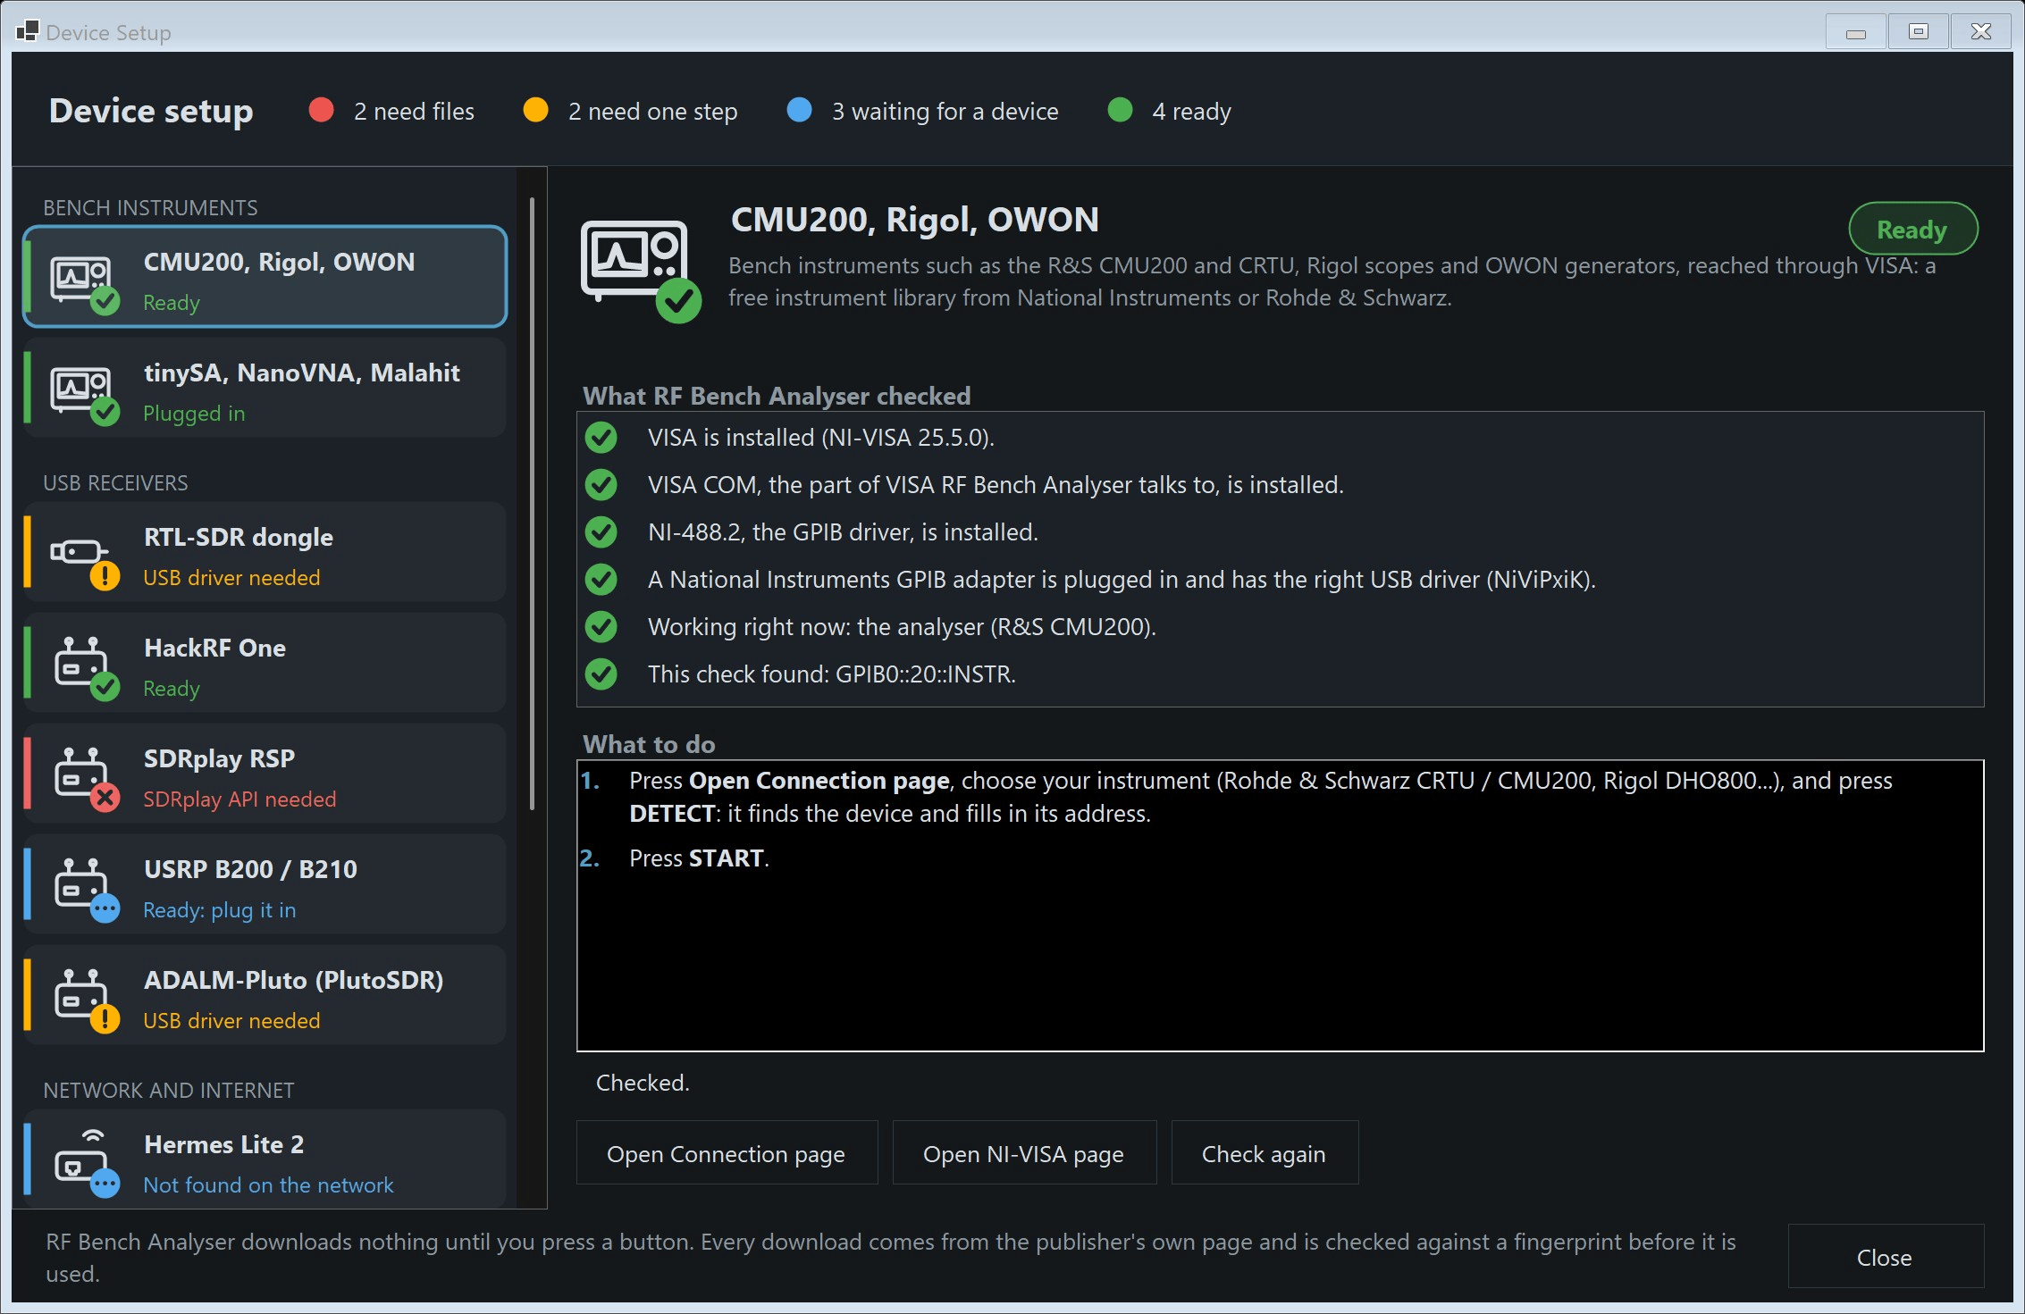Click the 'USB RECEIVERS' section header

pyautogui.click(x=115, y=482)
